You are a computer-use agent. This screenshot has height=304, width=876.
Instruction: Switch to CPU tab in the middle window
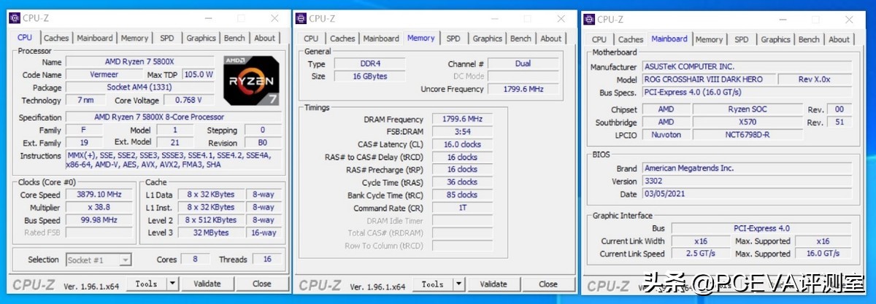311,39
